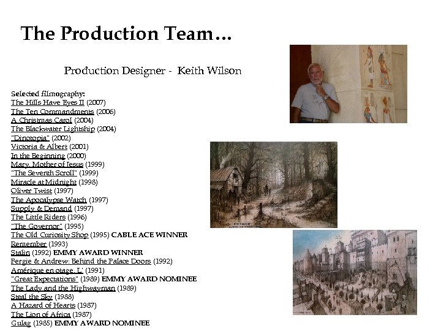Click Amérique en otage, L' link
The image size is (441, 331).
[47, 270]
